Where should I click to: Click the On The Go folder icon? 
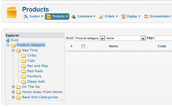tap(18, 87)
